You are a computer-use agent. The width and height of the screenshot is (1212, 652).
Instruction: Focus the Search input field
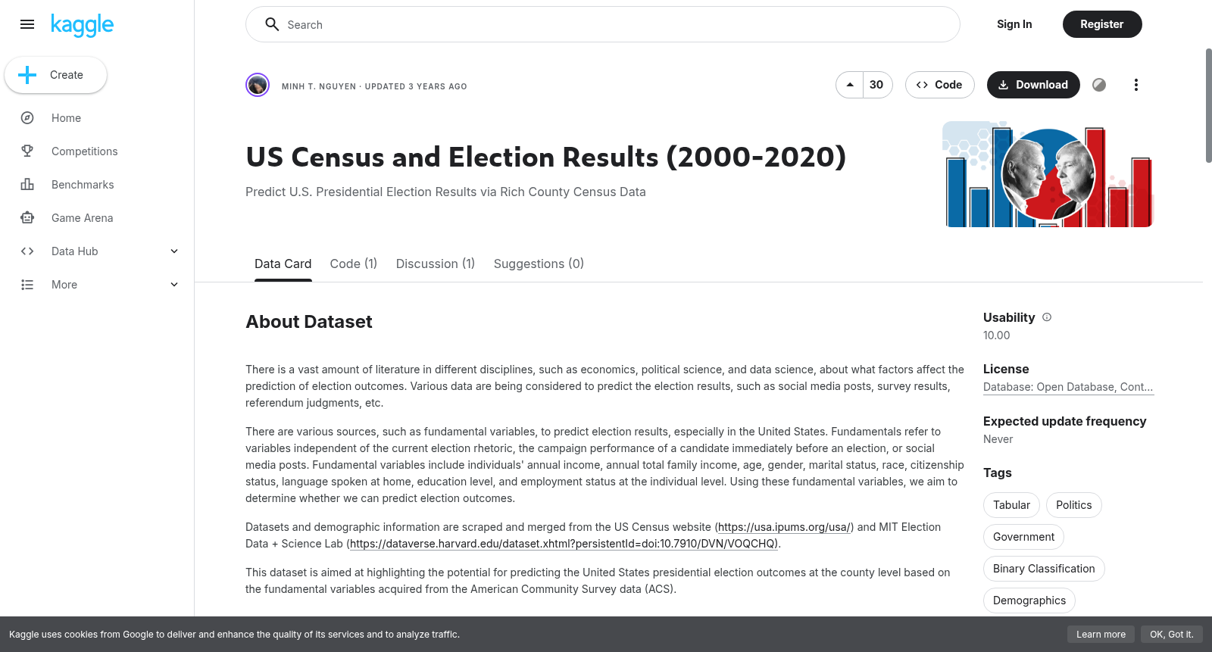coord(603,24)
